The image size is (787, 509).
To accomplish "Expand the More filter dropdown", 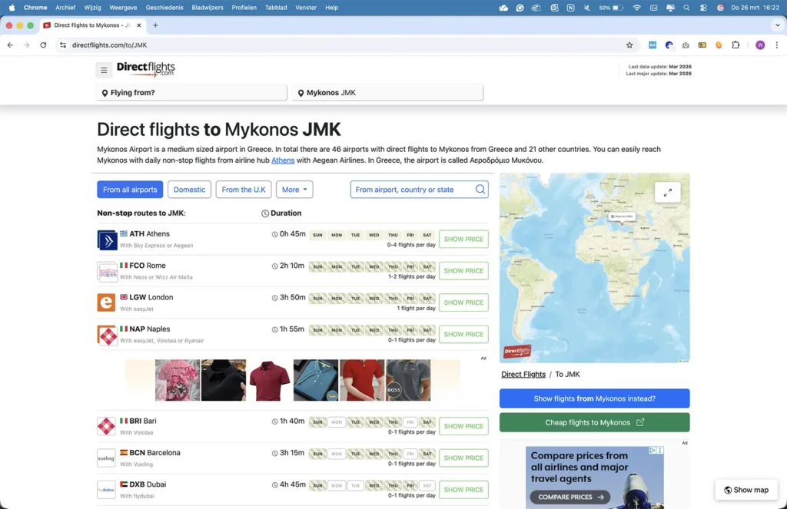I will [294, 190].
